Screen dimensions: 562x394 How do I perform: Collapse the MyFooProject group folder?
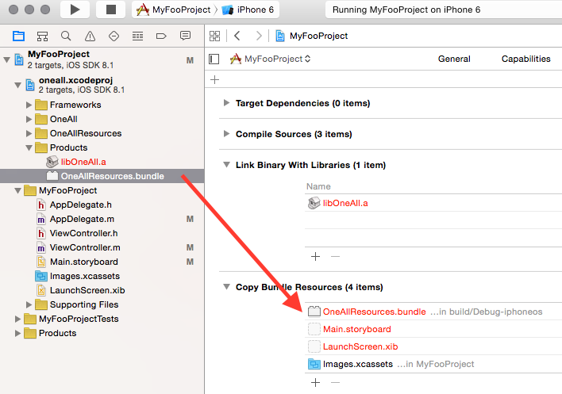click(x=17, y=191)
